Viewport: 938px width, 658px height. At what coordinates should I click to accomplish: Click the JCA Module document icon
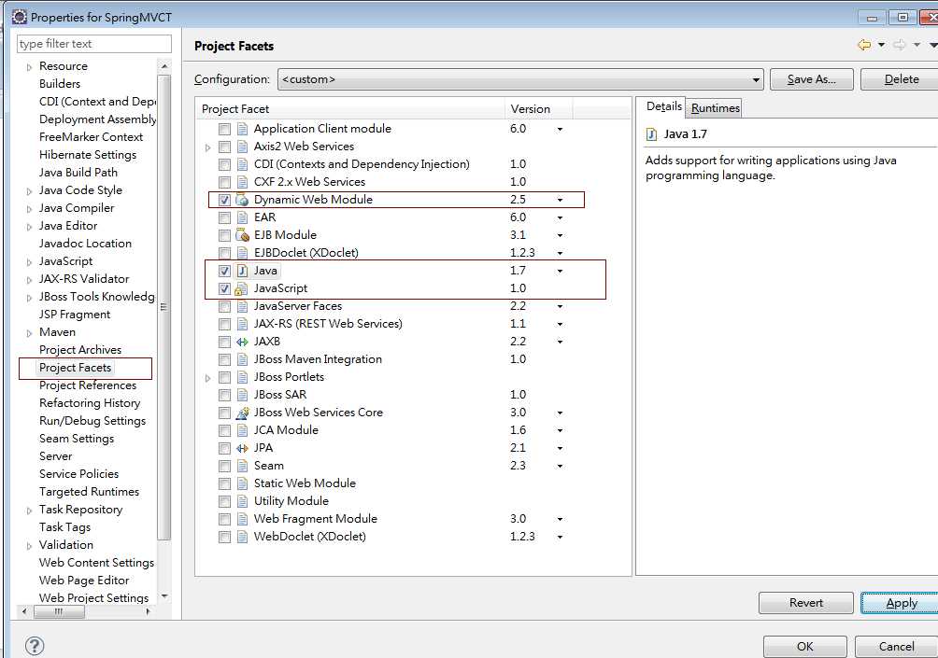242,430
